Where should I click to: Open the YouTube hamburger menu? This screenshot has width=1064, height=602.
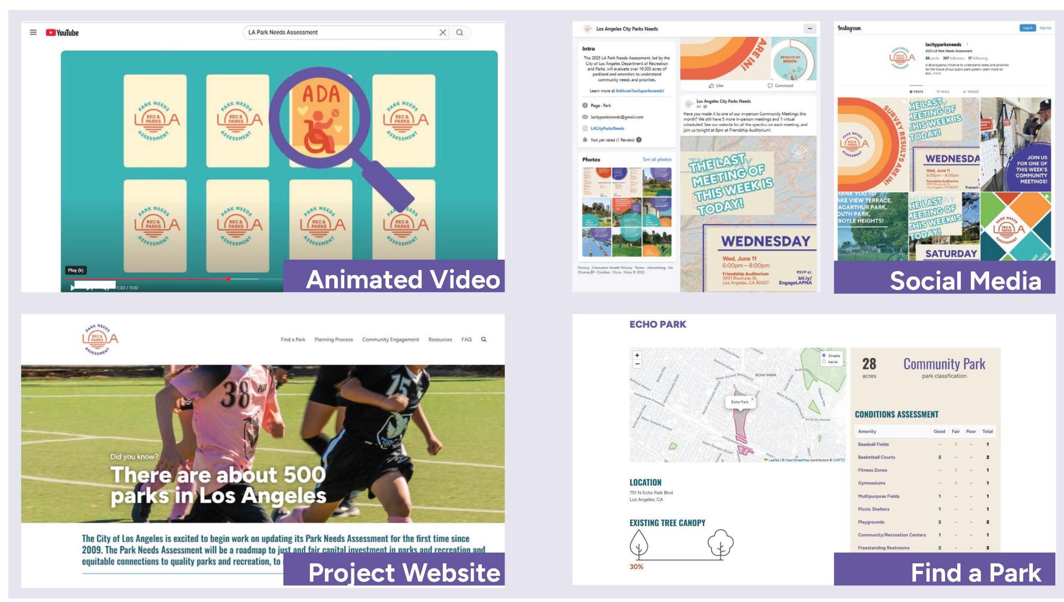(33, 32)
